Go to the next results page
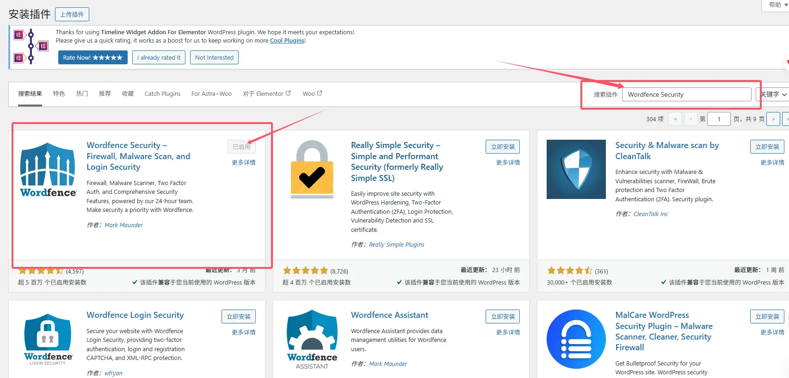The image size is (789, 378). point(773,119)
